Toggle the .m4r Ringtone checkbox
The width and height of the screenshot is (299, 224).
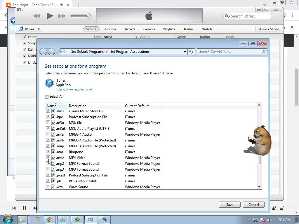click(48, 152)
